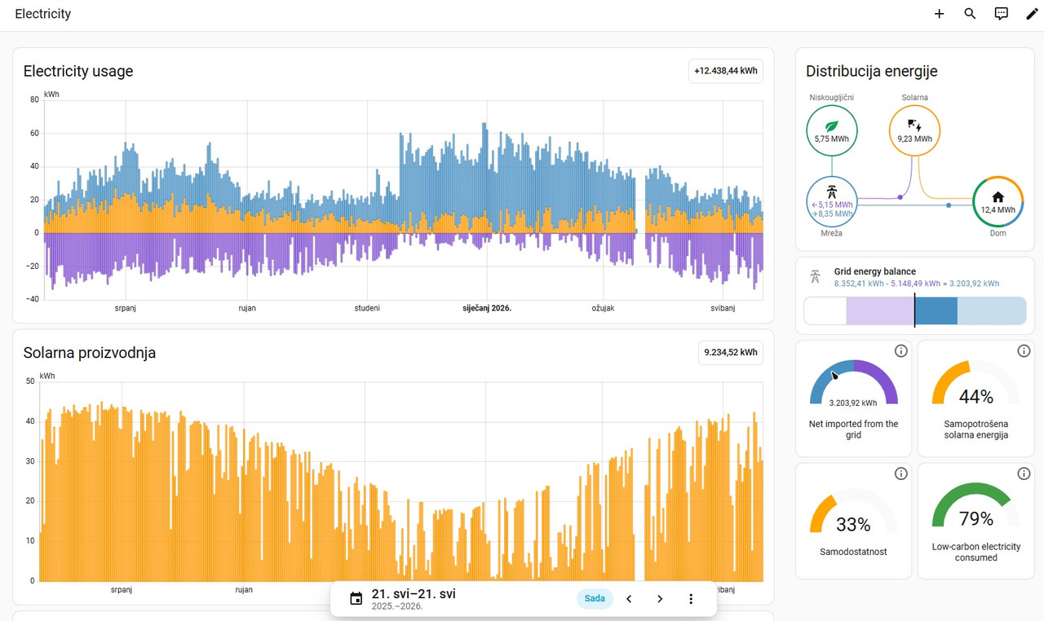Open the date range 21. svi–21. svi
Screen dimensions: 1044x621
click(x=414, y=594)
